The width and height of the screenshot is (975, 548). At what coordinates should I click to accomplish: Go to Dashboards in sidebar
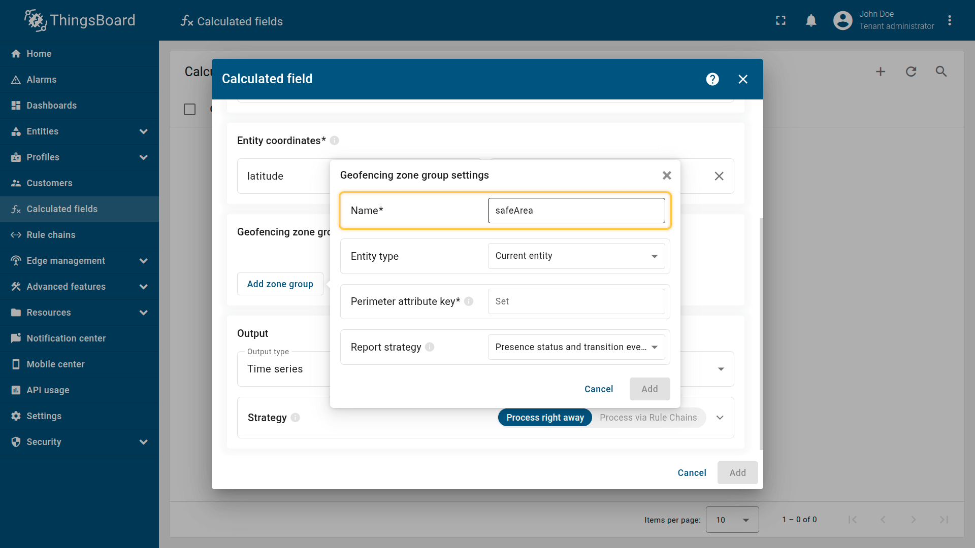[51, 106]
